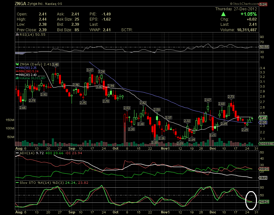
Task: Click the SCTR: label
Action: [127, 30]
